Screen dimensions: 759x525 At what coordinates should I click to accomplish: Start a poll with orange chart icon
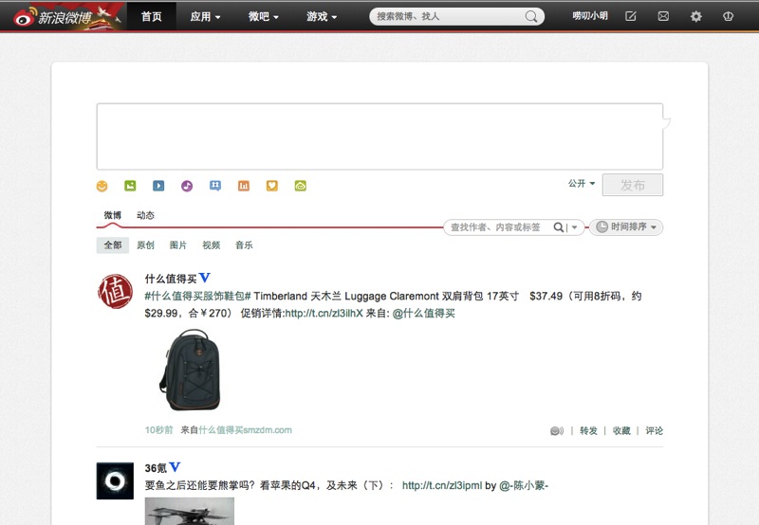click(x=244, y=186)
